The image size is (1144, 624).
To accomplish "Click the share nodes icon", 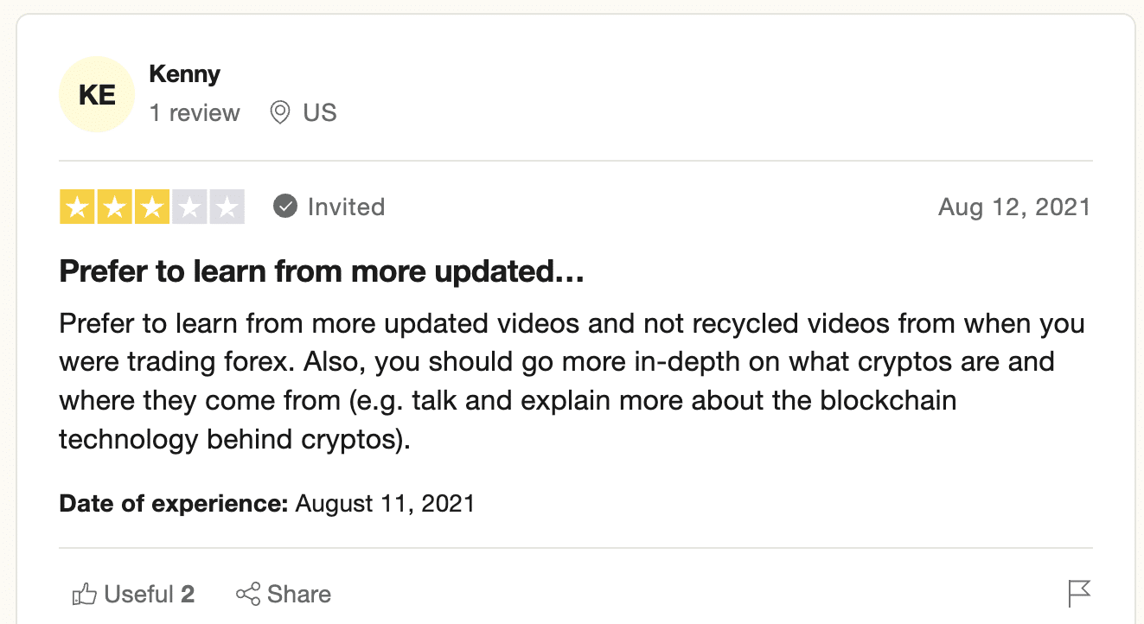I will coord(248,595).
